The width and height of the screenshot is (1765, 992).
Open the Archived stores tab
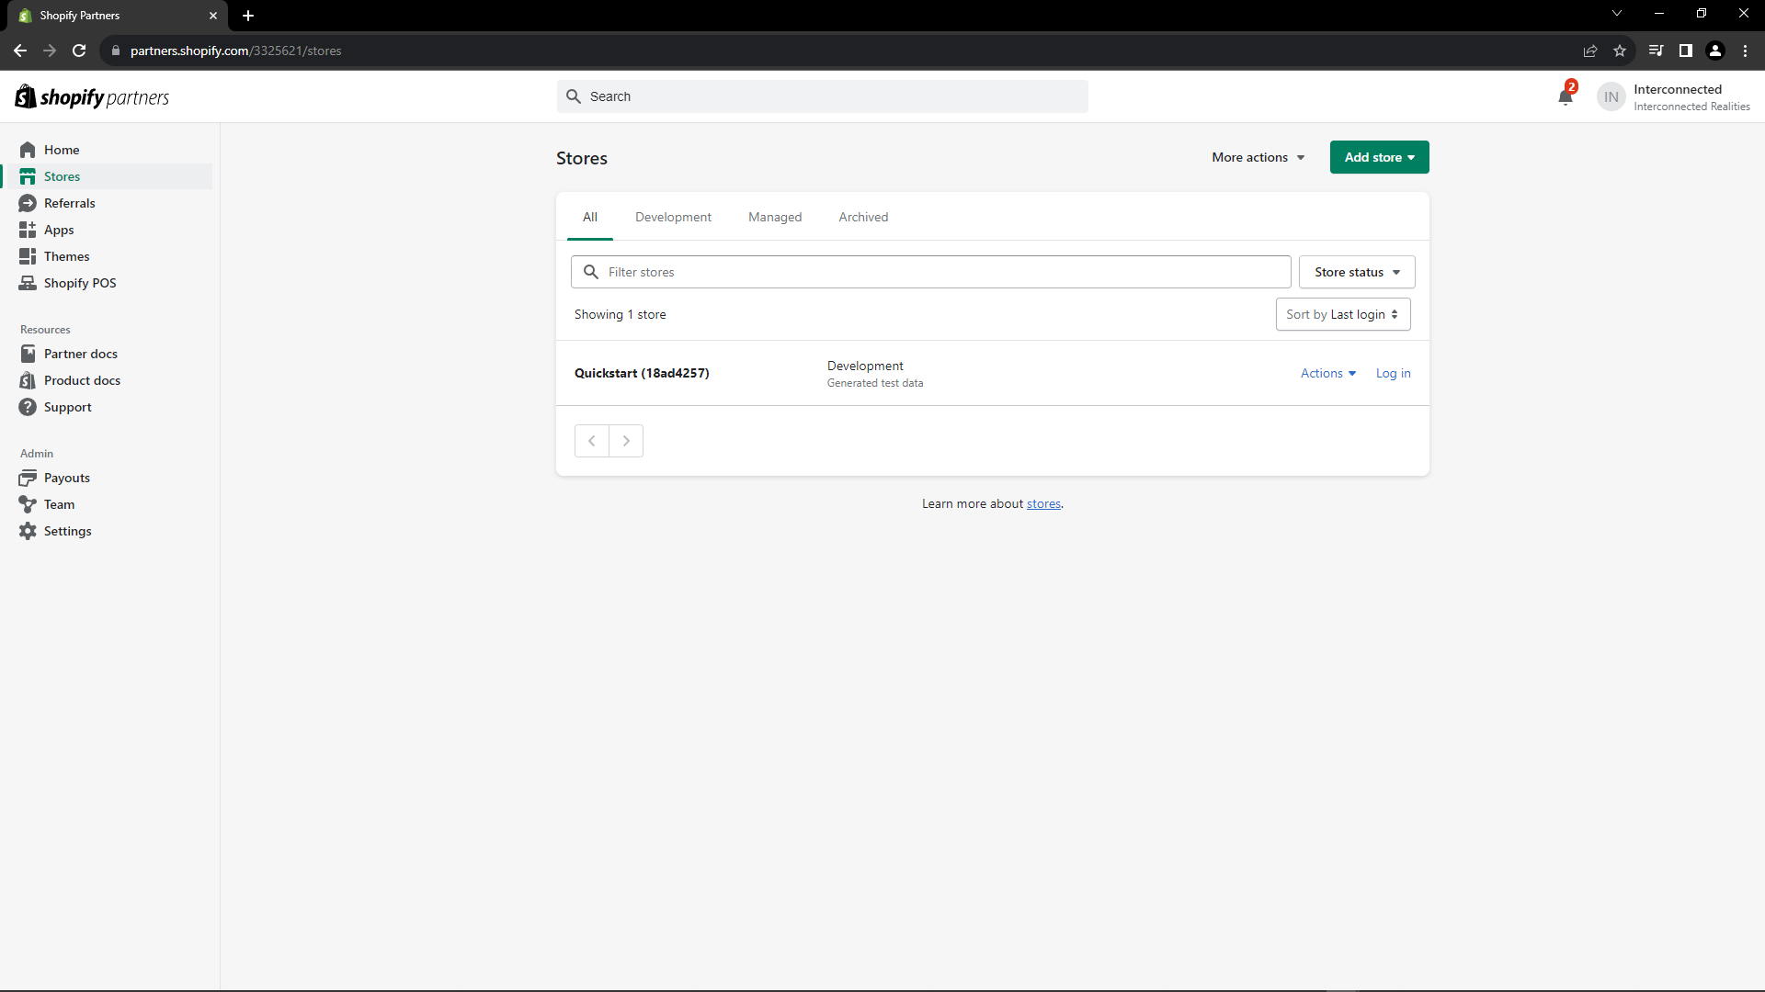(x=862, y=217)
